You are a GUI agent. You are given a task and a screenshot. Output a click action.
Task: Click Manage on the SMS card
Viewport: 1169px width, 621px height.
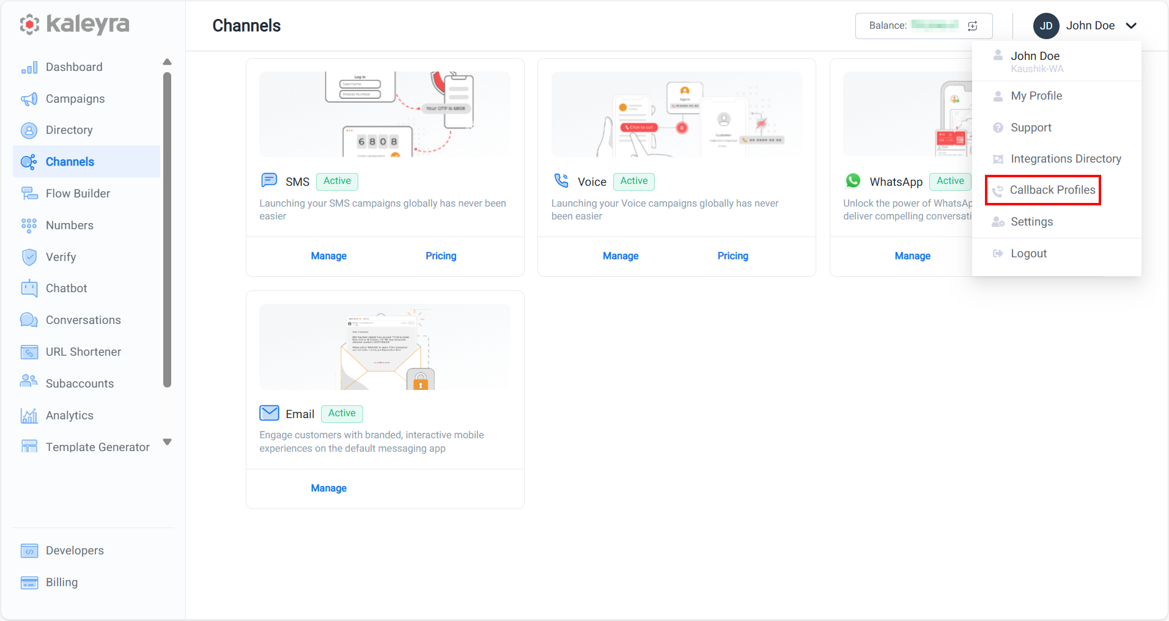329,256
